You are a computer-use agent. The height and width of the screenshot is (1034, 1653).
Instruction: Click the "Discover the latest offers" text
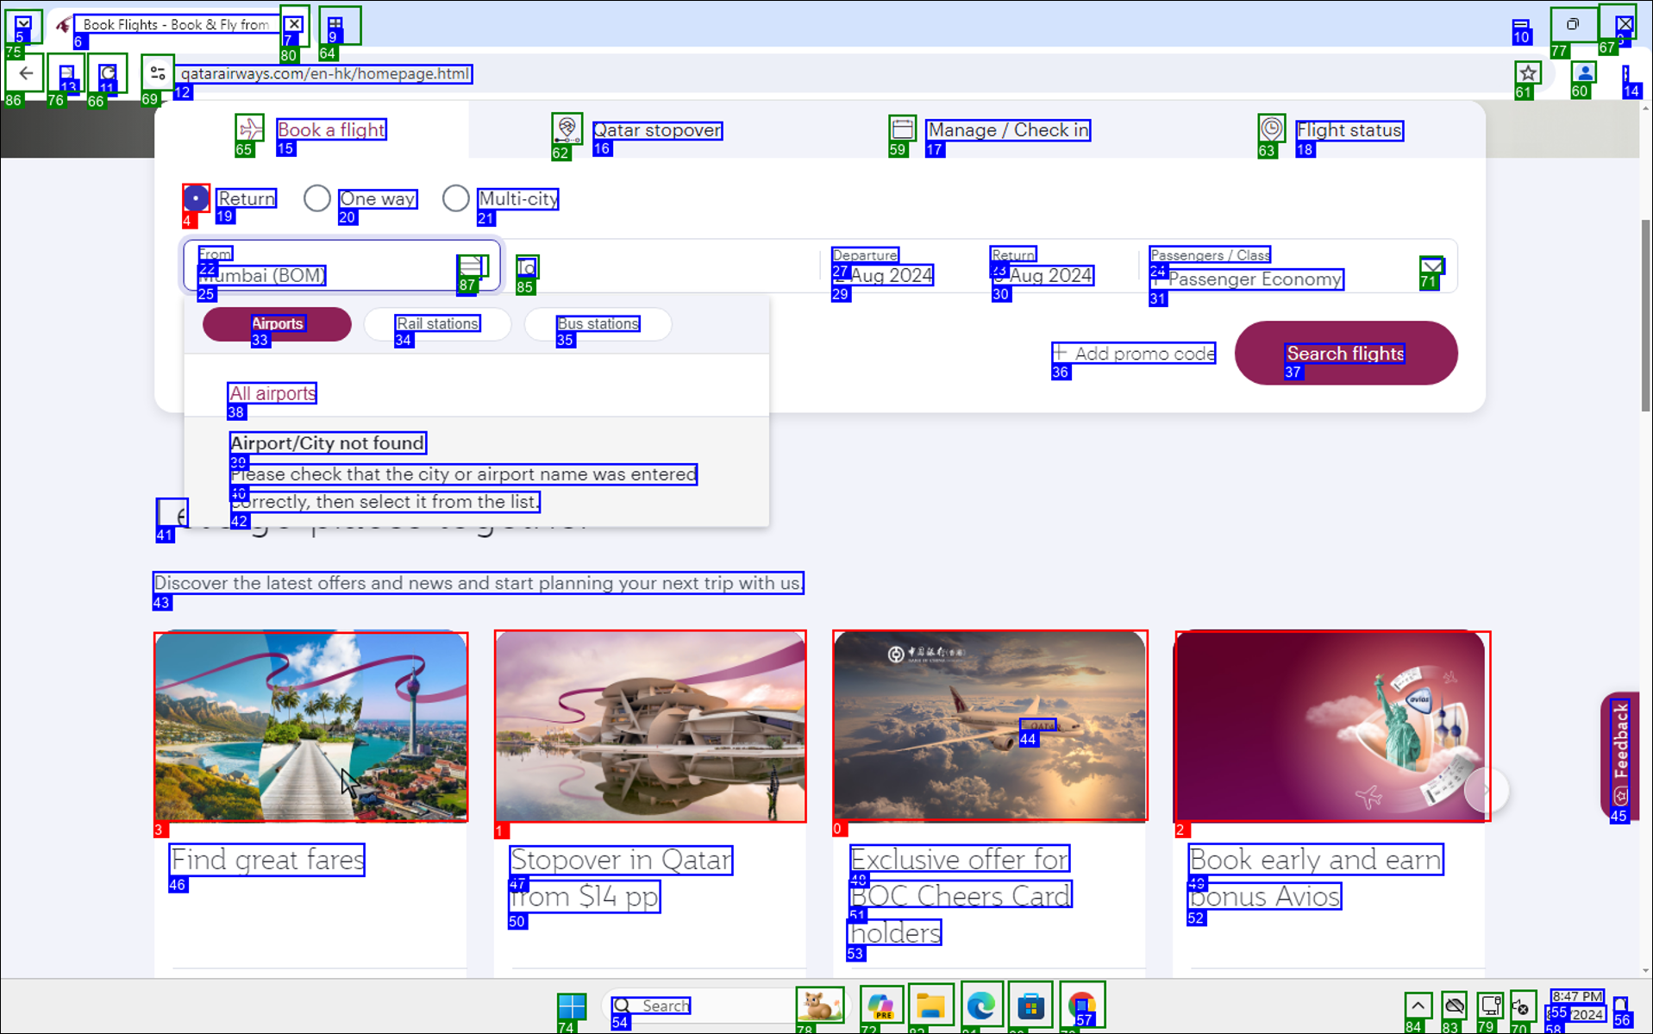479,583
